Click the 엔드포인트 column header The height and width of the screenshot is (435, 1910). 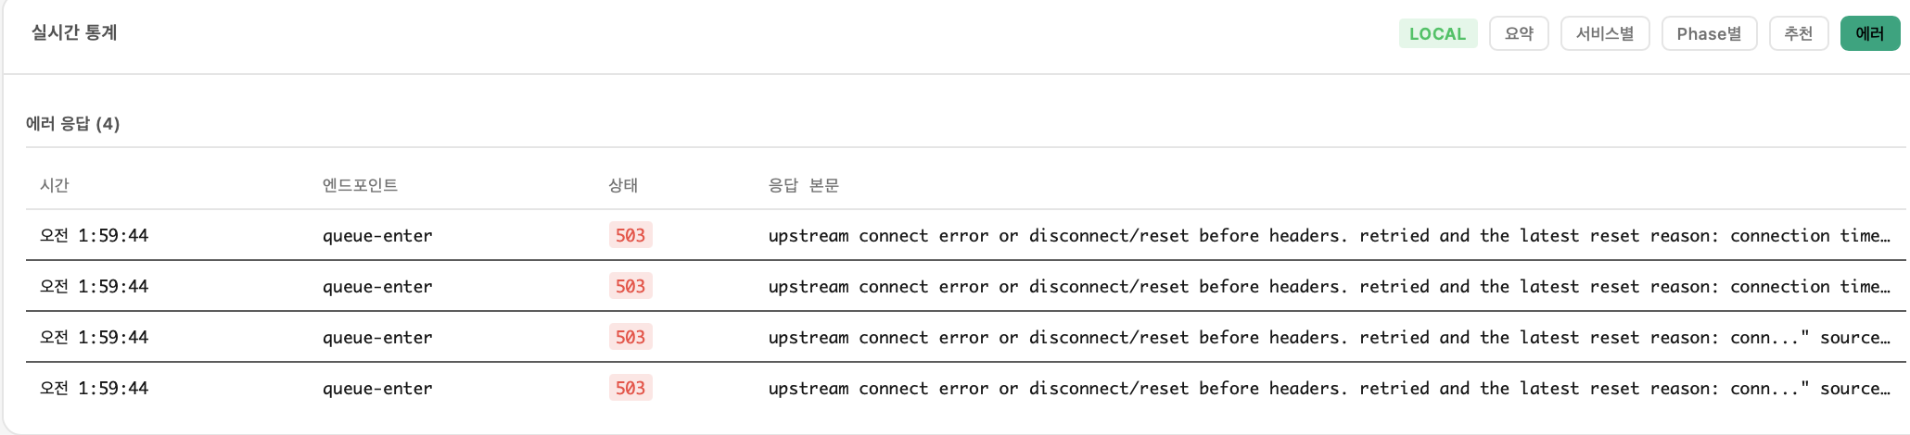point(360,185)
